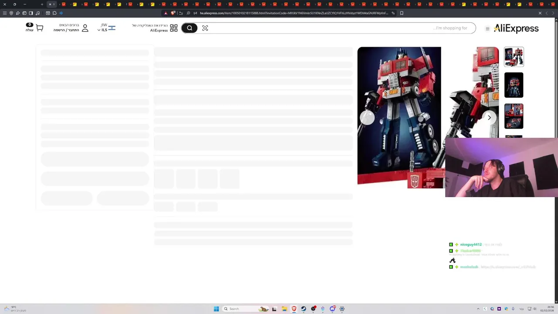Open Steam from the taskbar
This screenshot has height=314, width=558.
(304, 309)
